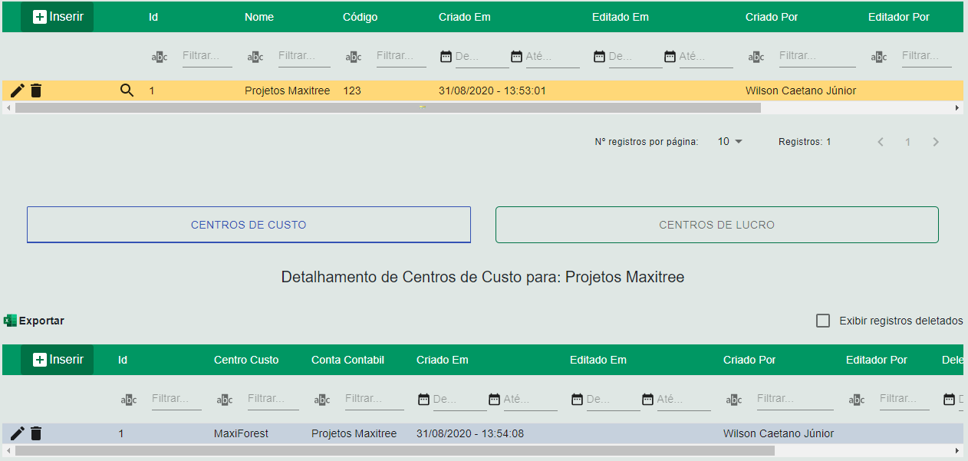
Task: Delete the Projetos Maxitree row using trash icon
Action: 36,91
